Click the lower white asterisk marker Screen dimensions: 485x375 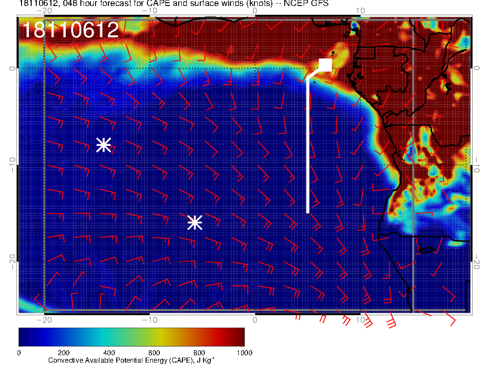tap(195, 222)
